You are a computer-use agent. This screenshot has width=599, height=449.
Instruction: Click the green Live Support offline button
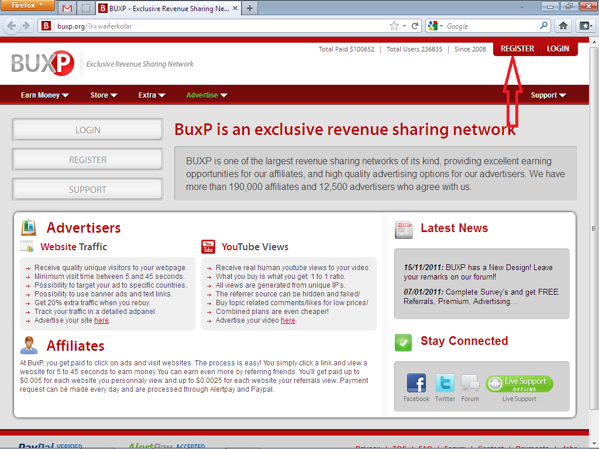point(519,384)
